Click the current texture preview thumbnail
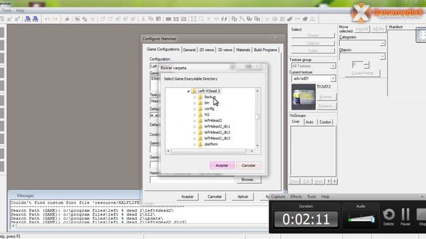This screenshot has height=239, width=426. [x=304, y=97]
